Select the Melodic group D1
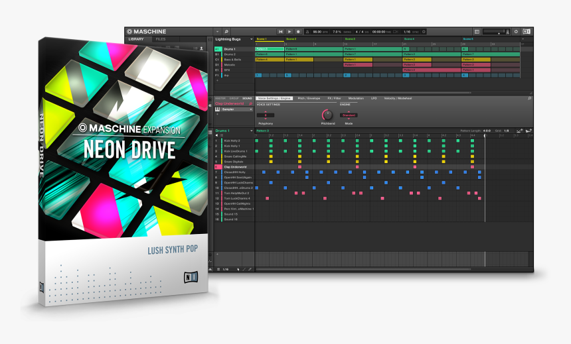This screenshot has width=571, height=344. click(234, 65)
